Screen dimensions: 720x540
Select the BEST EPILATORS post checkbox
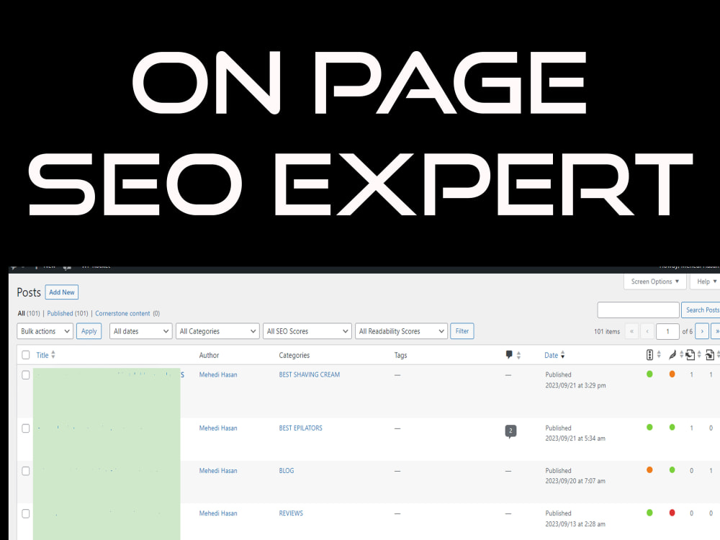[x=26, y=428]
